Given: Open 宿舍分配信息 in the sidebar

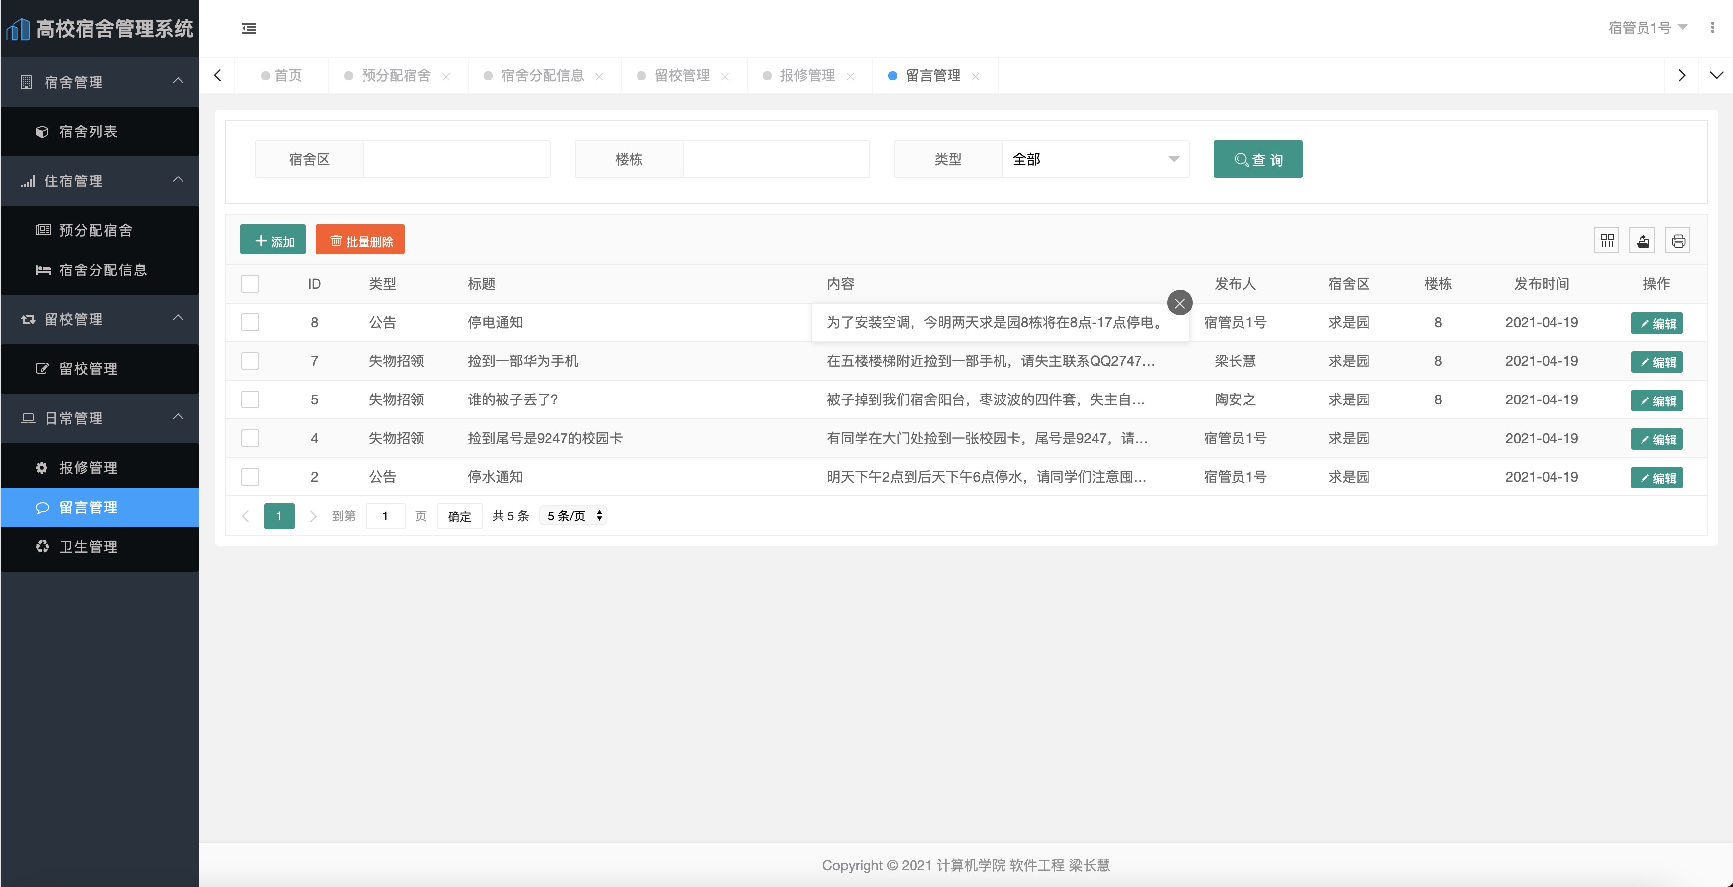Looking at the screenshot, I should [99, 270].
